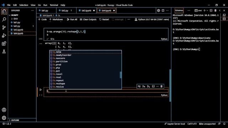
Task: Open cell toolbar more actions
Action: coord(157,86)
